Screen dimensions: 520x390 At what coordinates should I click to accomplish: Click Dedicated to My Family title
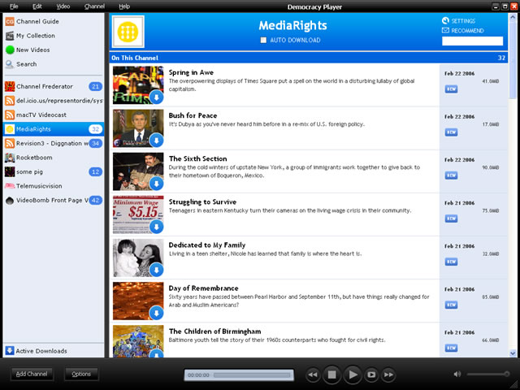click(207, 245)
